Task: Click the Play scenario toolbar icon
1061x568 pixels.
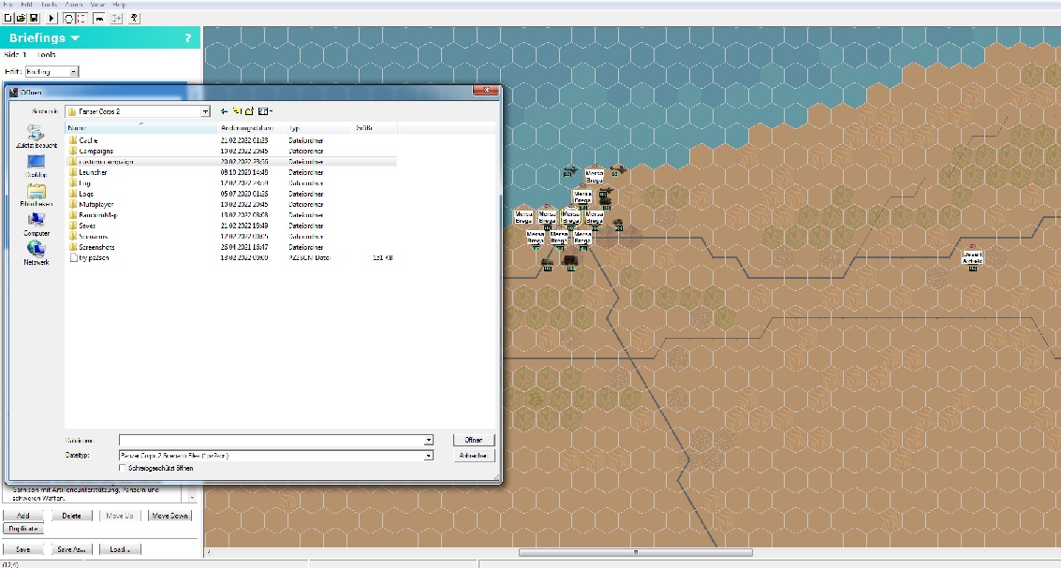Action: point(52,19)
